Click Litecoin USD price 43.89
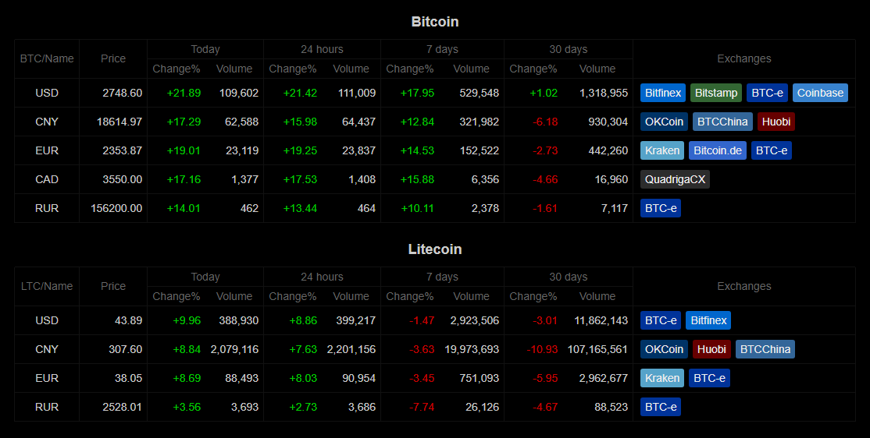Image resolution: width=870 pixels, height=438 pixels. click(x=128, y=320)
